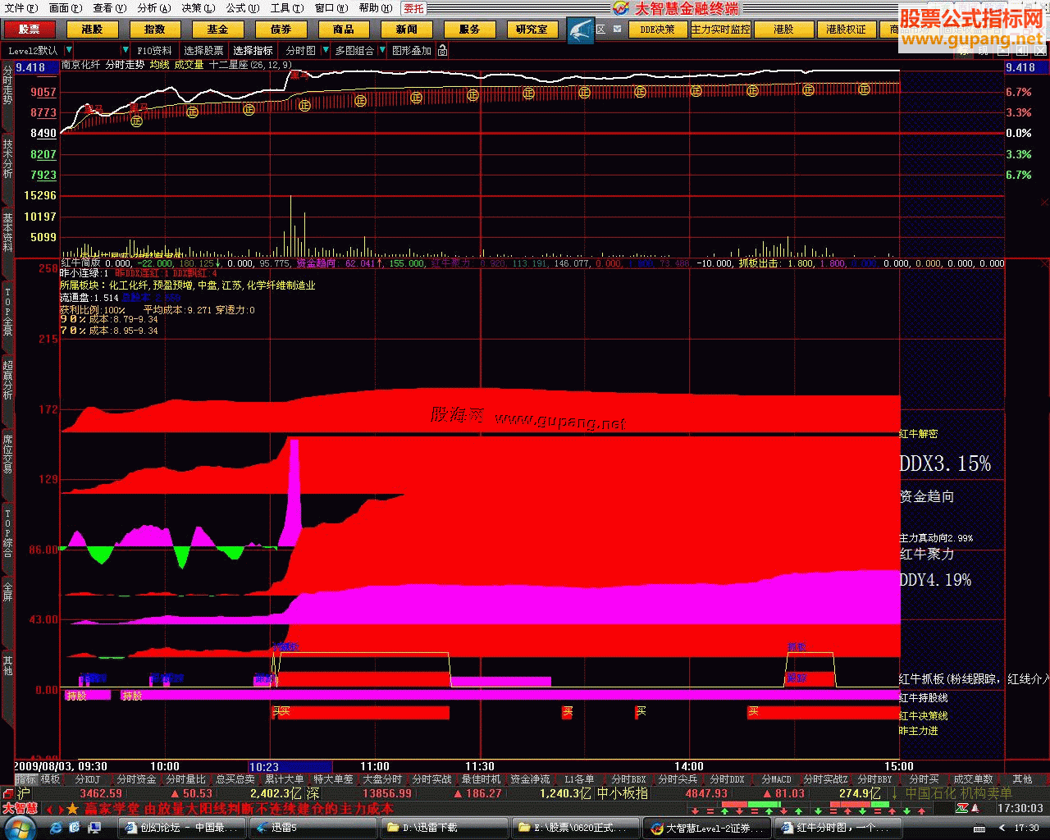Expand the 分时图 dropdown arrow
This screenshot has width=1050, height=840.
[324, 51]
